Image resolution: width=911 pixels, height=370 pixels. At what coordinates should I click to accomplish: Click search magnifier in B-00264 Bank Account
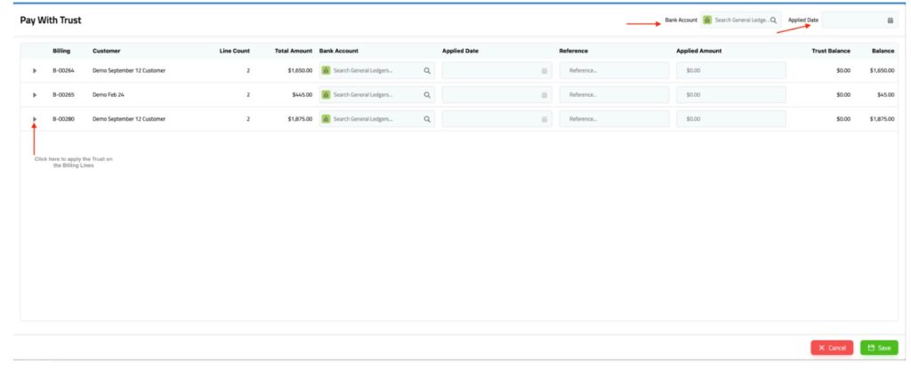427,70
